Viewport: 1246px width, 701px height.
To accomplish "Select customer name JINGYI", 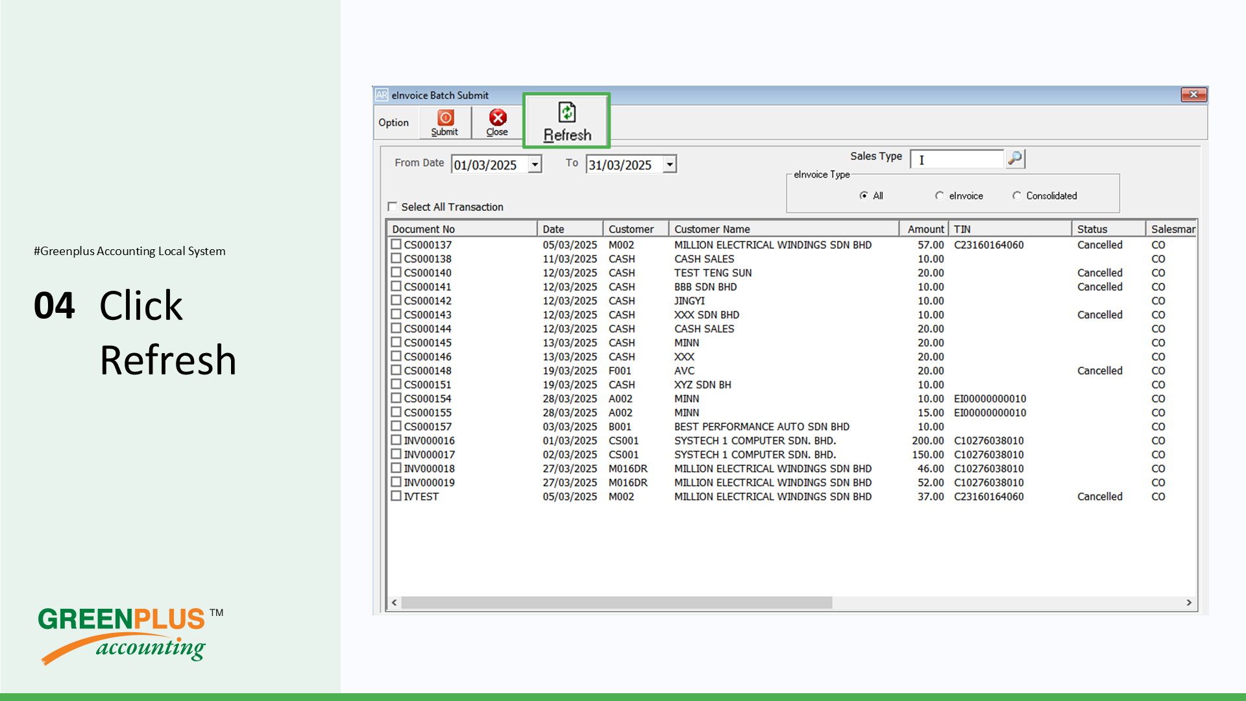I will click(x=689, y=301).
